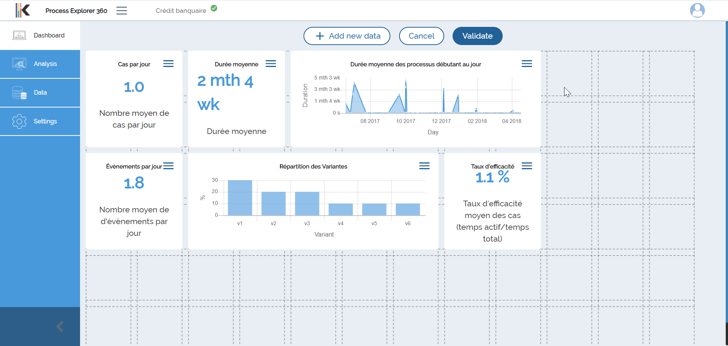Click the '12 2017' axis label
The height and width of the screenshot is (346, 728).
click(x=441, y=121)
